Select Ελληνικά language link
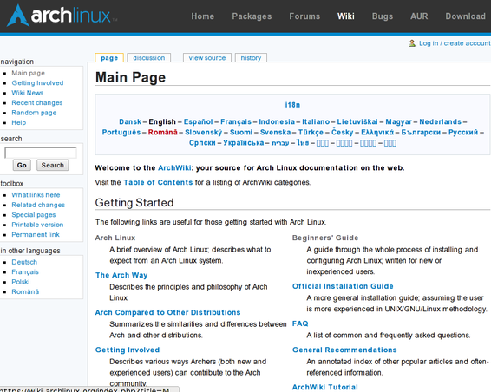491x392 pixels. pos(377,133)
